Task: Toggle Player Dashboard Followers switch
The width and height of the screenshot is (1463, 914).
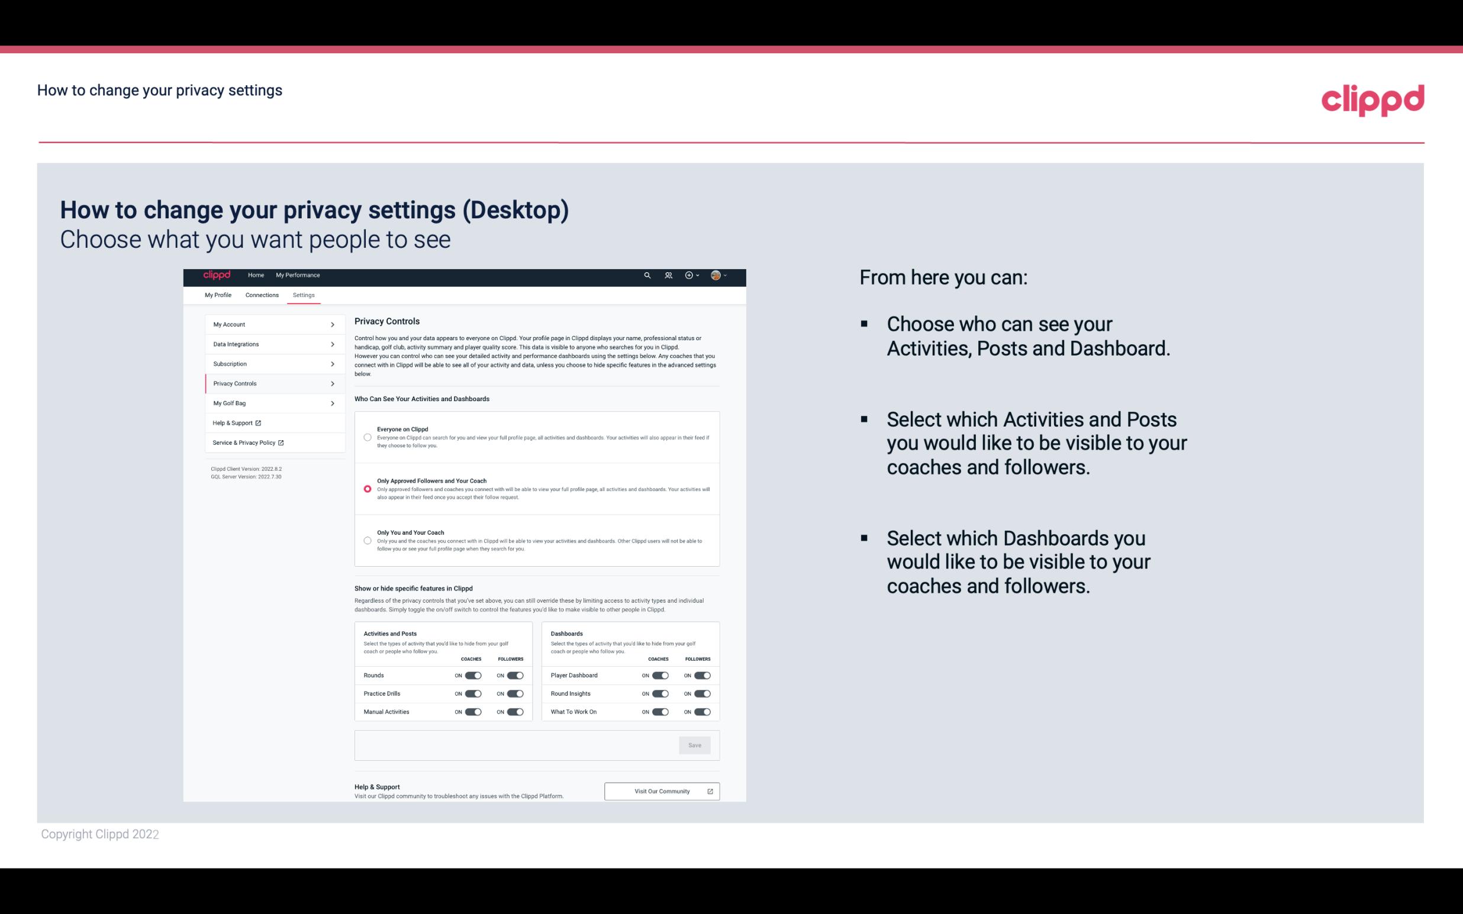Action: point(701,675)
